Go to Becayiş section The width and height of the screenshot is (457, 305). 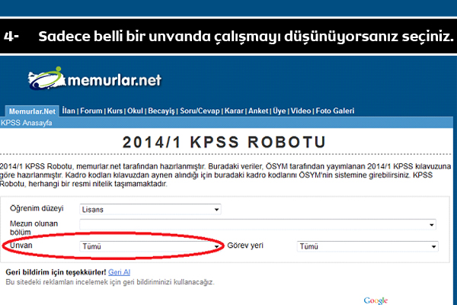[x=161, y=111]
